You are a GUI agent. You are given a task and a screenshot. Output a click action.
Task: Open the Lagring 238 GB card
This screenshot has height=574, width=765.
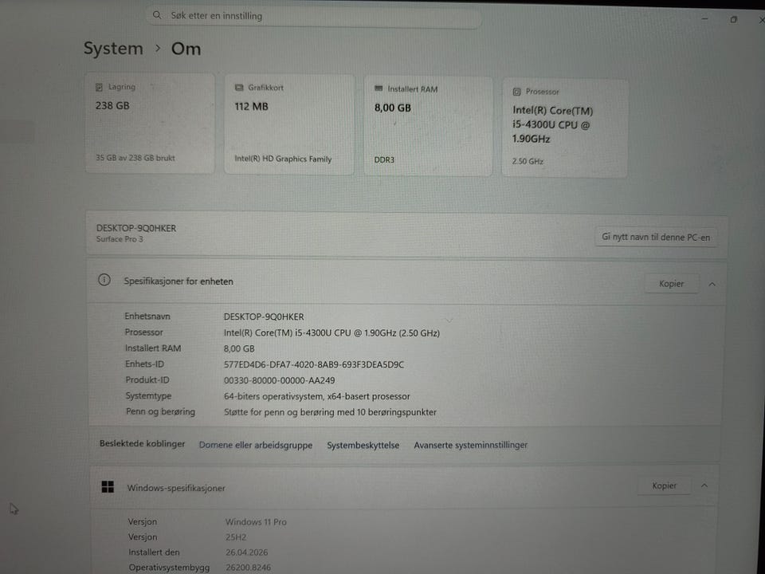[150, 123]
